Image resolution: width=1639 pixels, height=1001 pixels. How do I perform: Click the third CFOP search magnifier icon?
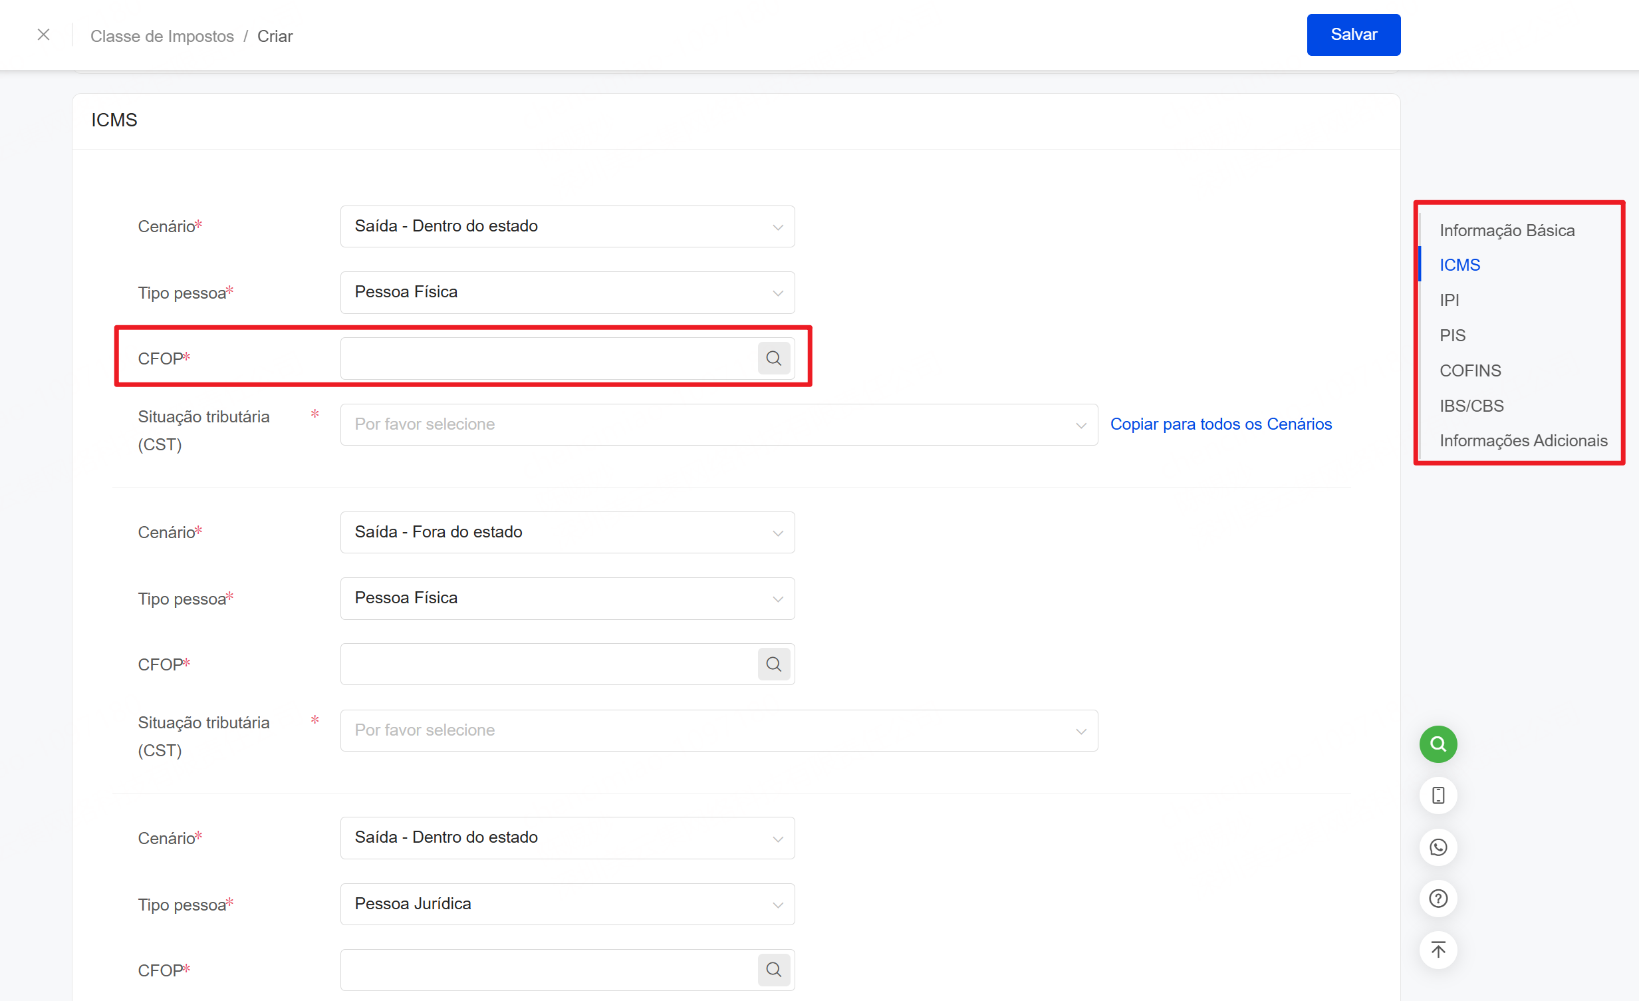click(x=773, y=969)
